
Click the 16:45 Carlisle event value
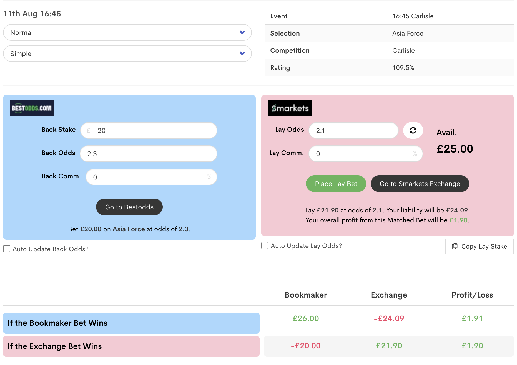[413, 16]
